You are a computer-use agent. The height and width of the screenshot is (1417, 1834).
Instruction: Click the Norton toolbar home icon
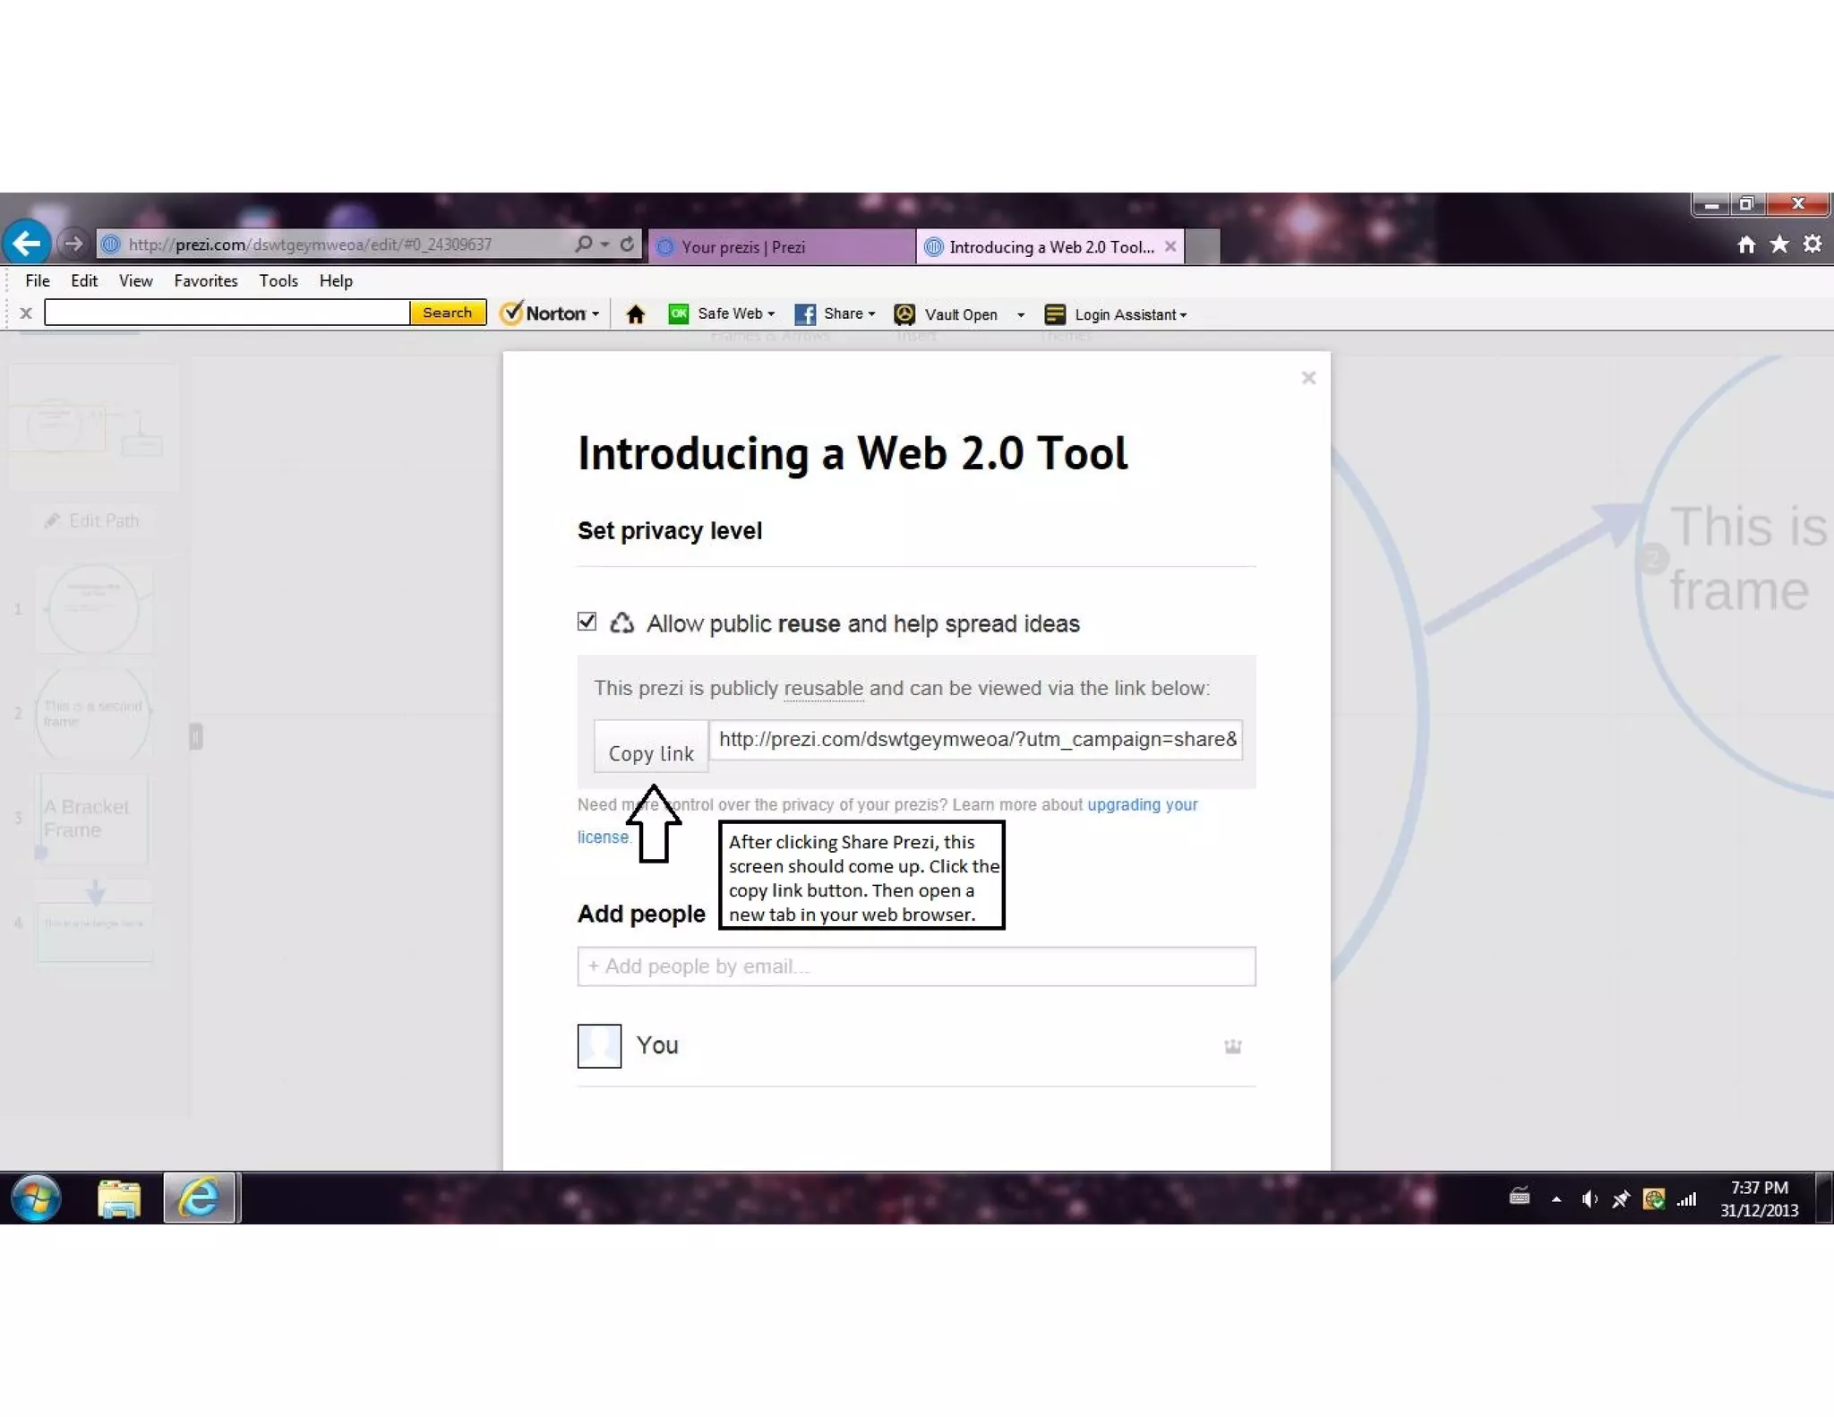636,314
